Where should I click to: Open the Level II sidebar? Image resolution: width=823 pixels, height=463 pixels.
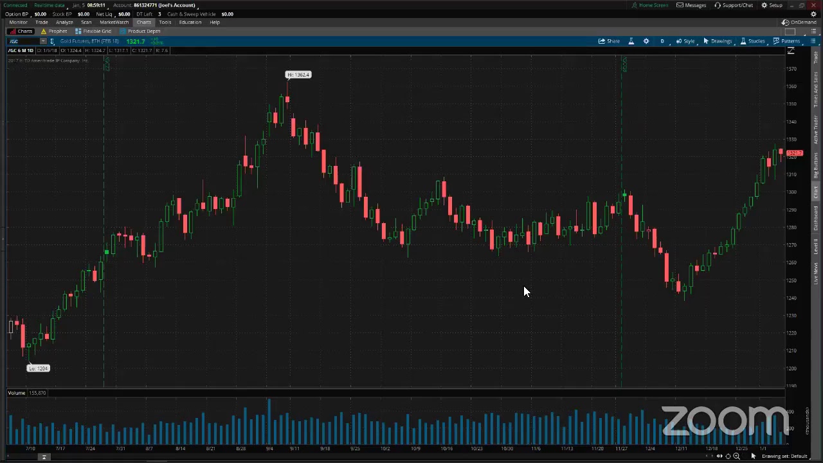pos(816,246)
